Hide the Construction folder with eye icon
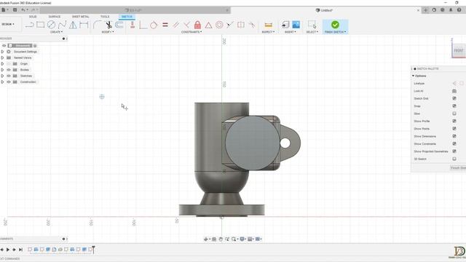Image resolution: width=466 pixels, height=262 pixels. (x=9, y=82)
